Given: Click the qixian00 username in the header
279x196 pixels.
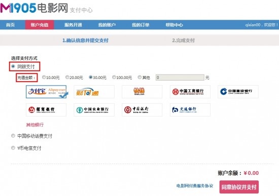Looking at the screenshot, I should pos(253,25).
